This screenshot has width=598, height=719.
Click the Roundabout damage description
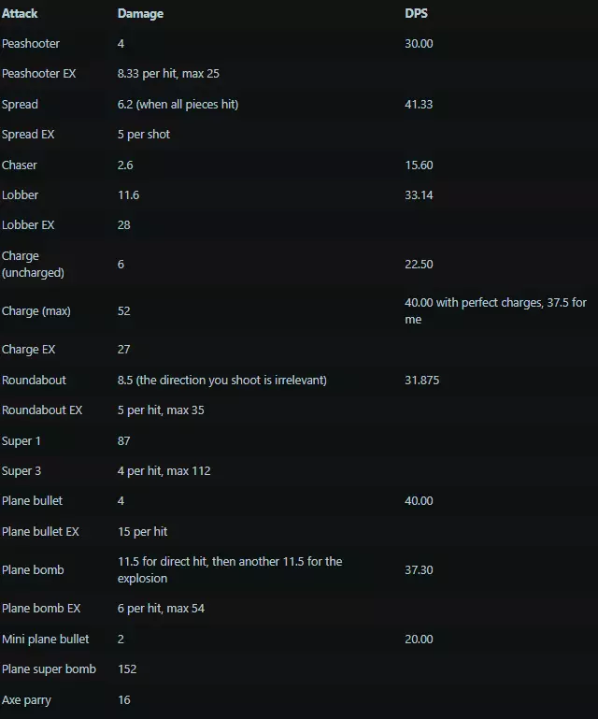pyautogui.click(x=221, y=381)
